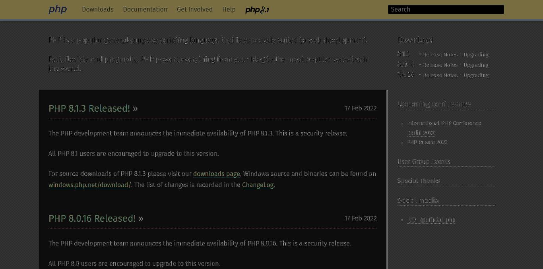Open Release Notes for 7.4.28

coord(440,75)
